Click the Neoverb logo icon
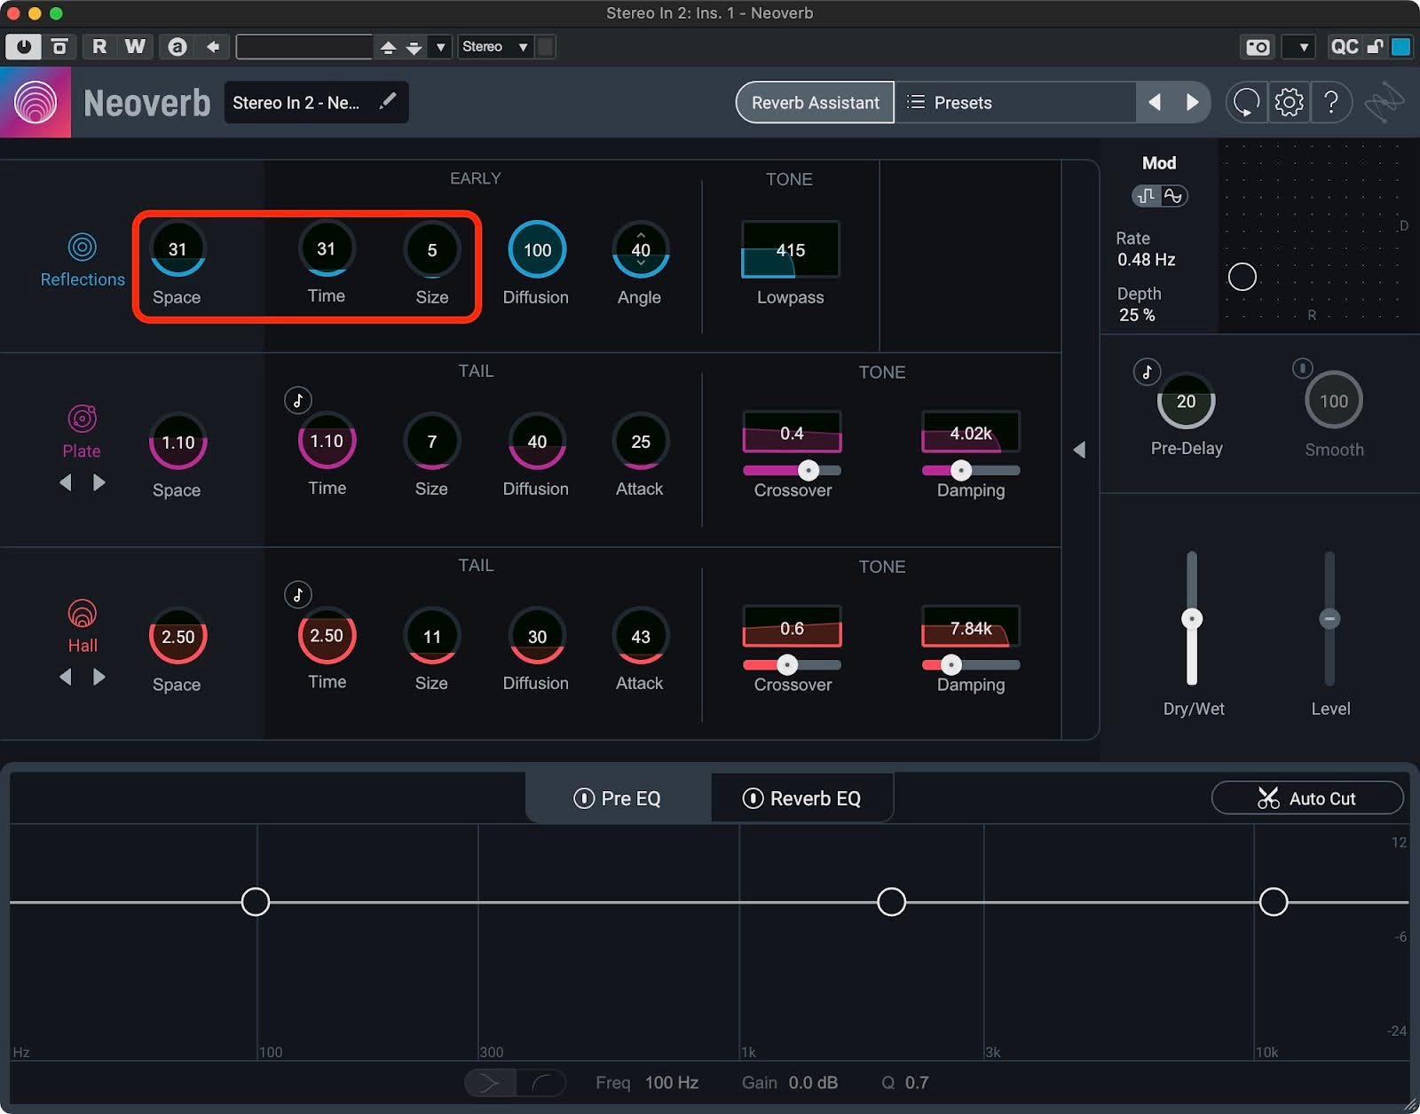 [35, 102]
